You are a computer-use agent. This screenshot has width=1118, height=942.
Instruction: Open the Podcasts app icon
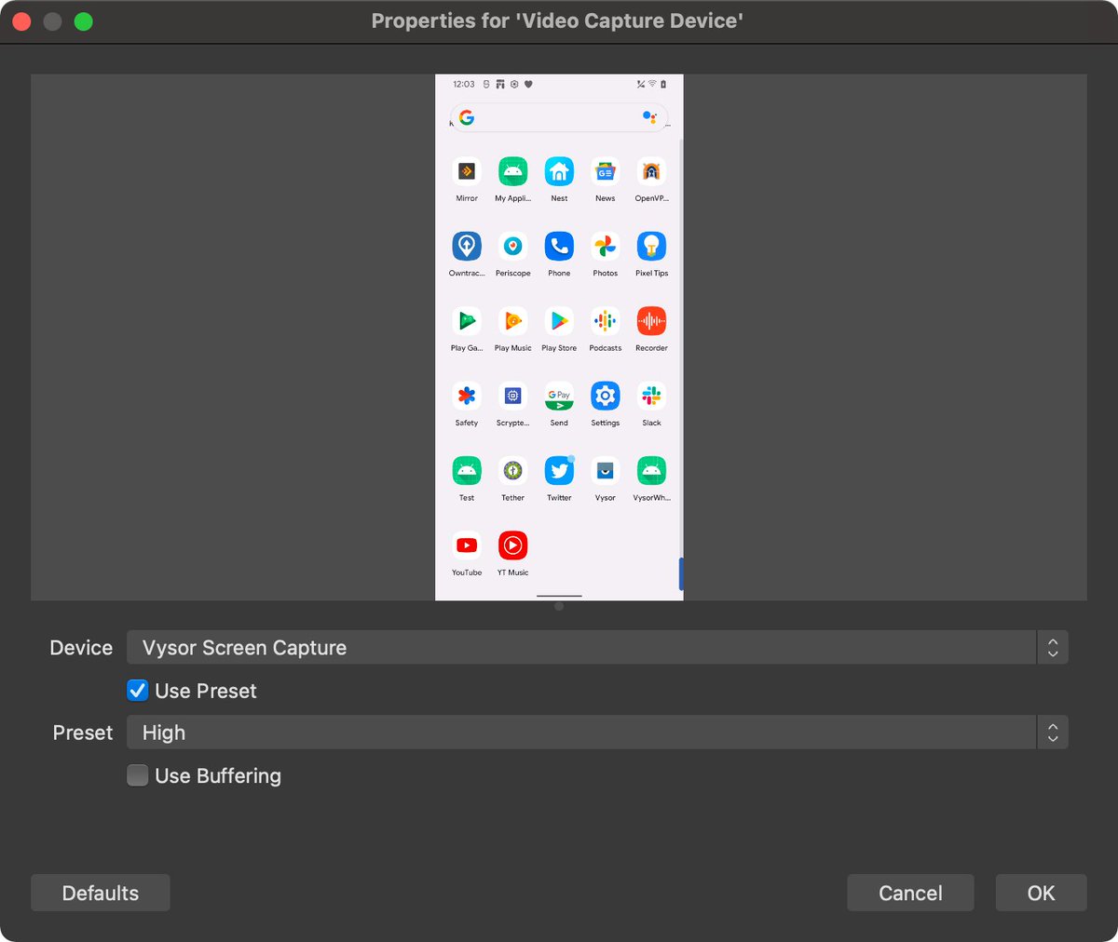click(x=606, y=321)
